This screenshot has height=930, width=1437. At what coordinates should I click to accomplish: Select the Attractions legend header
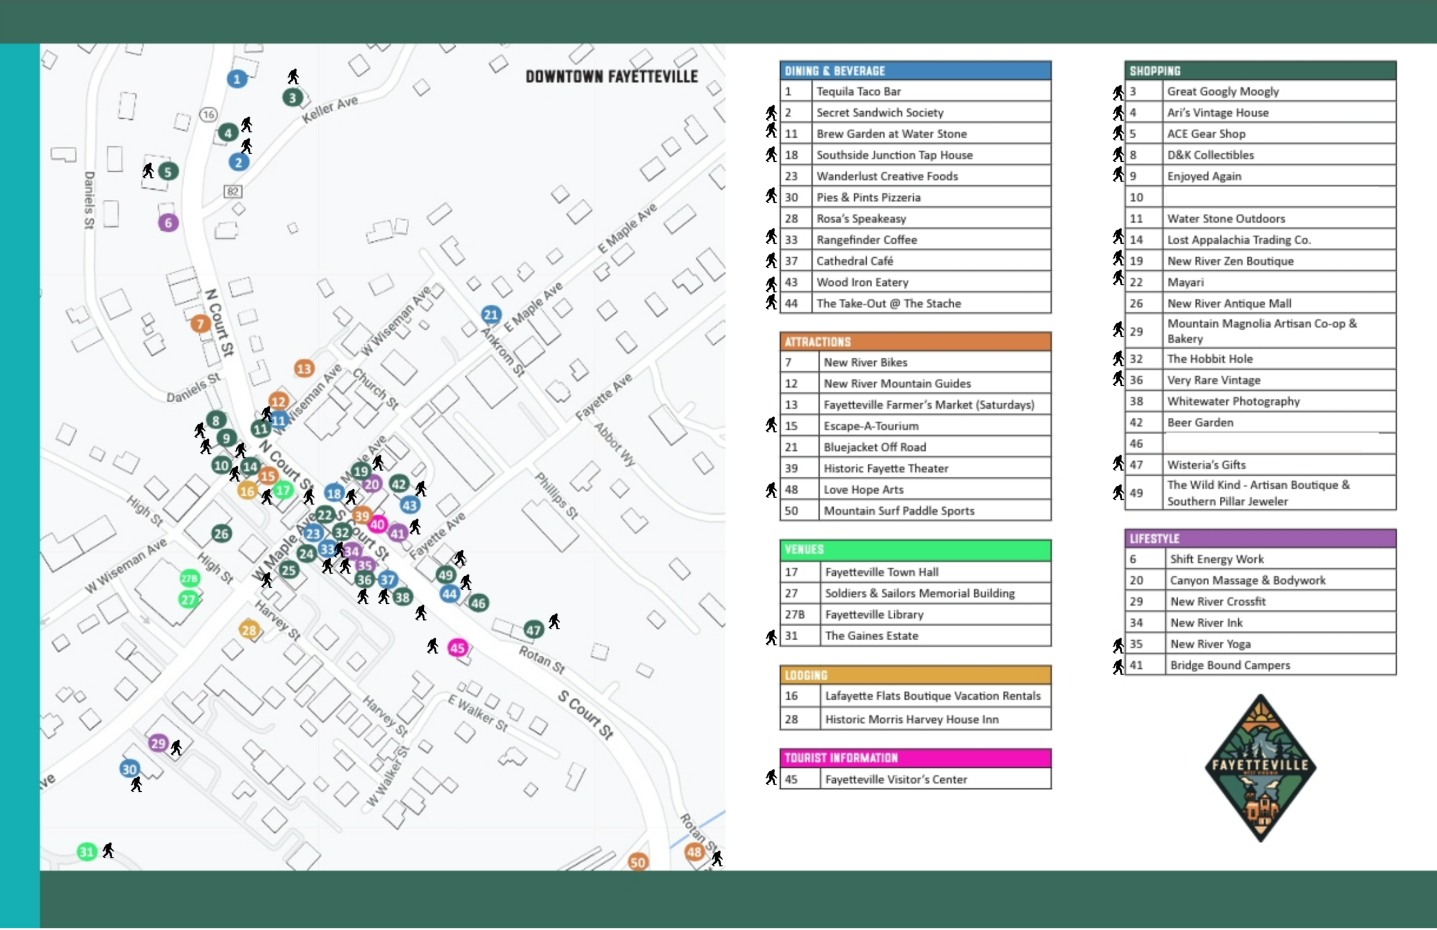click(x=915, y=342)
